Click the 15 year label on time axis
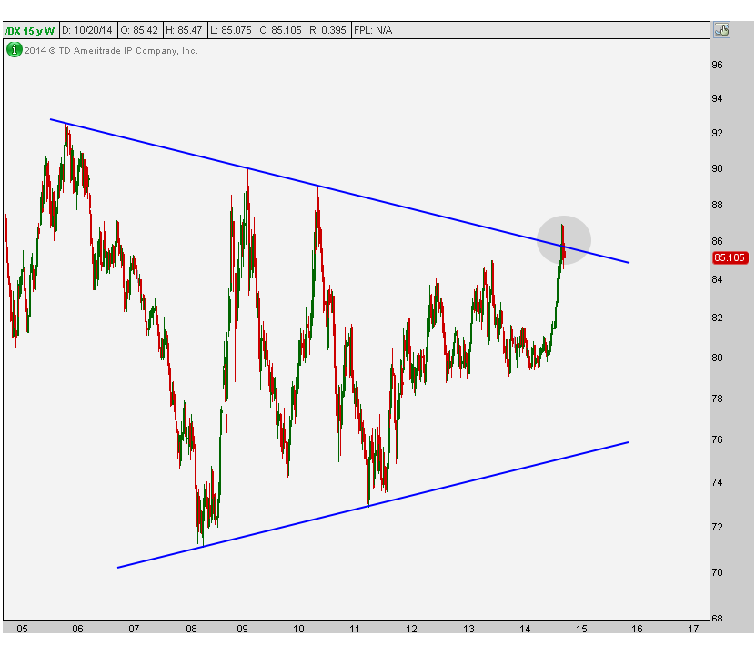Viewport: 755px width, 656px height. coord(581,629)
